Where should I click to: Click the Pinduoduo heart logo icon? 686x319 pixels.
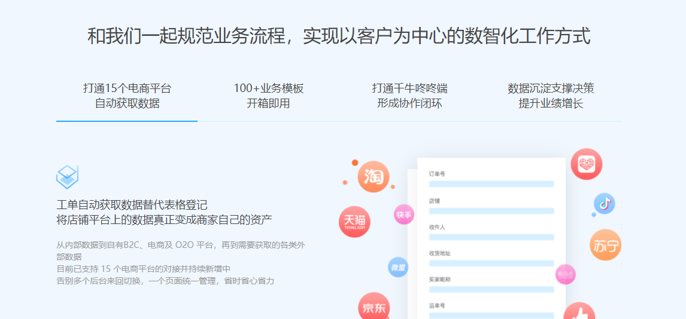pos(586,164)
